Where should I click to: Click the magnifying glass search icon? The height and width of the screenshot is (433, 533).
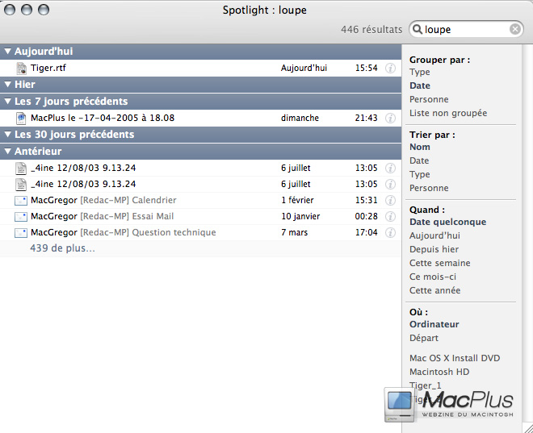(x=417, y=29)
